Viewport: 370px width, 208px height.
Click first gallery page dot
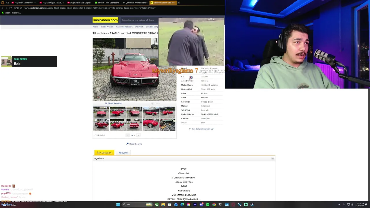[x=132, y=135]
